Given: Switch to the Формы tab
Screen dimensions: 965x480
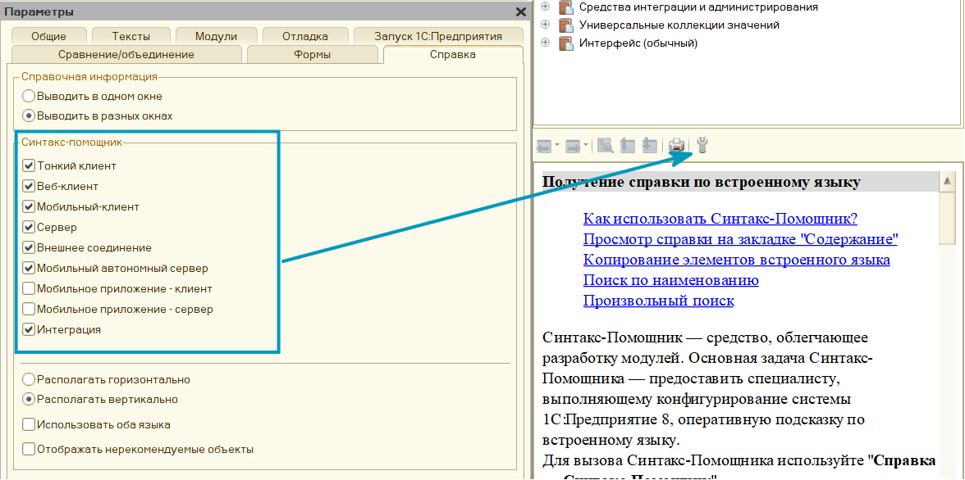Looking at the screenshot, I should point(312,55).
